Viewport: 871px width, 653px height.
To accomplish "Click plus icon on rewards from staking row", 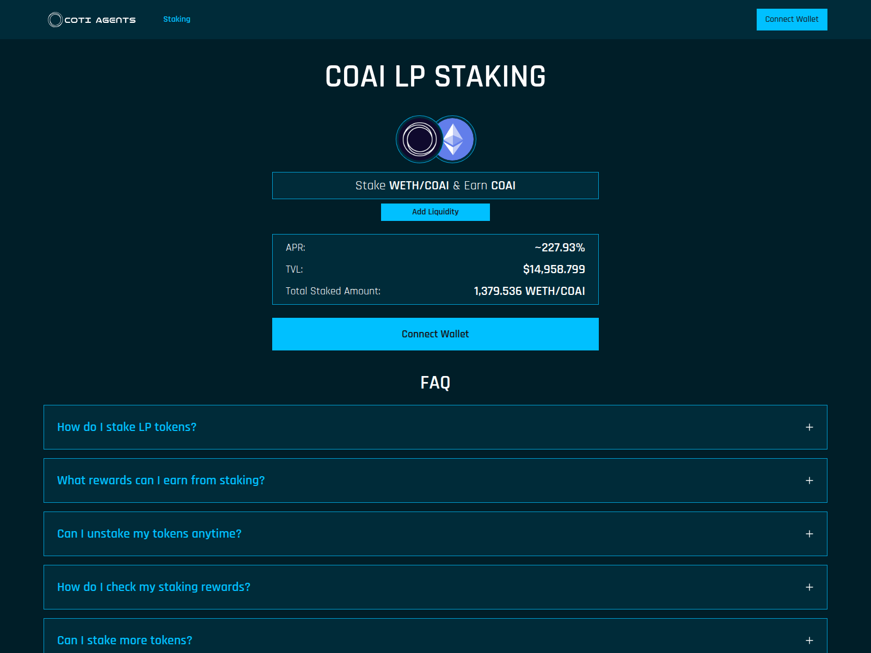I will tap(809, 480).
